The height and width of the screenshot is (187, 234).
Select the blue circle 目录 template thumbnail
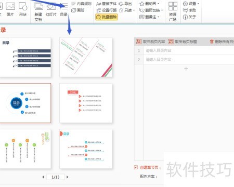pos(25,103)
